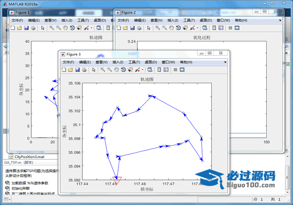Print figure icon in Figure 3 toolbar
This screenshot has width=293, height=205.
tap(84, 70)
